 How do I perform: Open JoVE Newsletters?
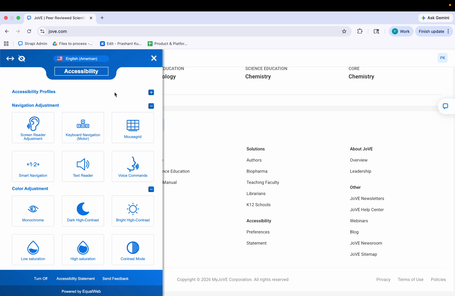(x=367, y=199)
